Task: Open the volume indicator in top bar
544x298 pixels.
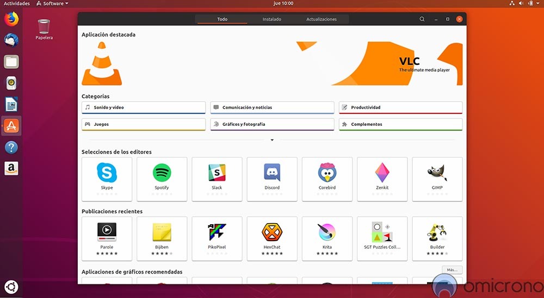Action: pos(521,3)
